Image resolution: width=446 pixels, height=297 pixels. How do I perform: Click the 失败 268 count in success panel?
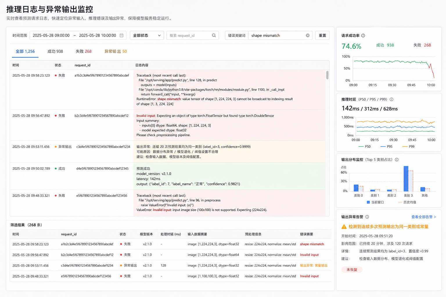422,45
